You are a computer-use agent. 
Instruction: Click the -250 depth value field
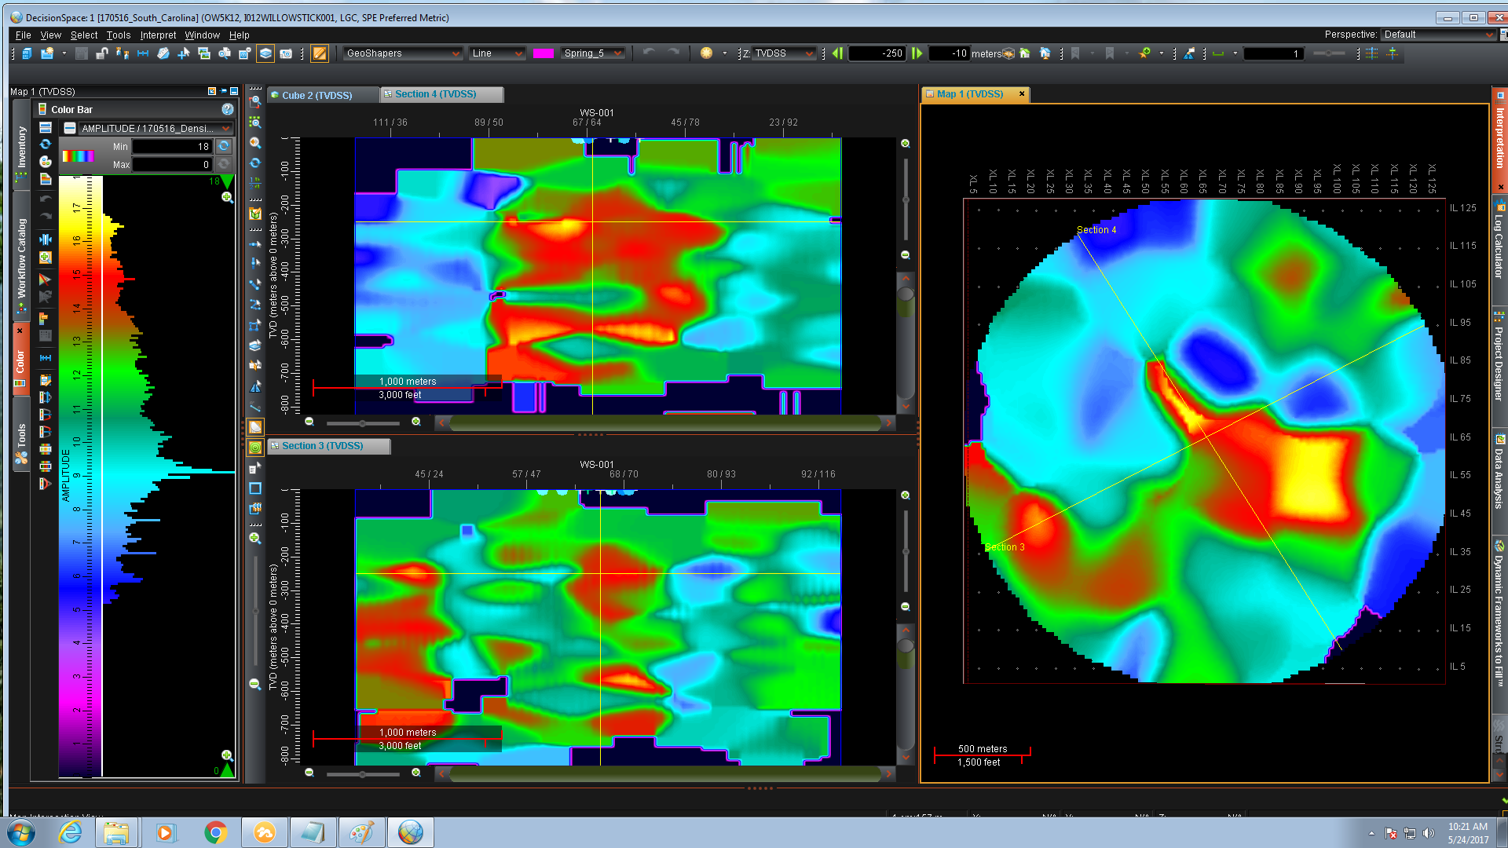pos(877,53)
